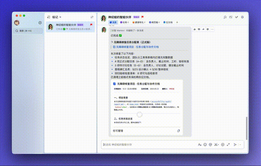
Task: Click the 二、任务状态总览 heading in the preview
Action: [123, 119]
